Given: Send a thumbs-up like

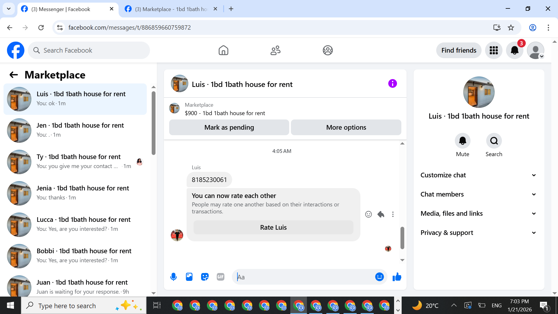Looking at the screenshot, I should [397, 277].
